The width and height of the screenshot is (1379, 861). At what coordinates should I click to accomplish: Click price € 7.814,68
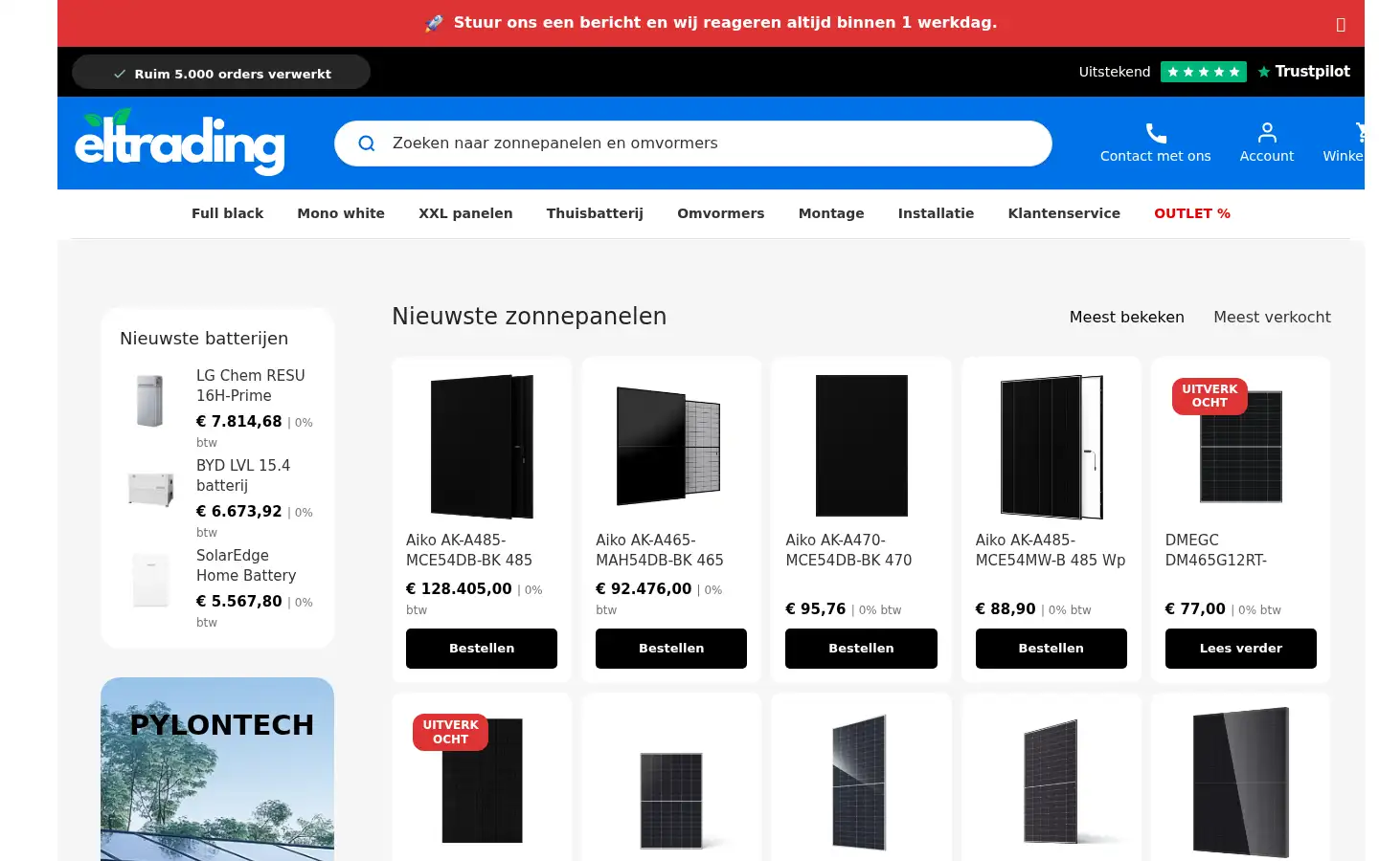239,422
